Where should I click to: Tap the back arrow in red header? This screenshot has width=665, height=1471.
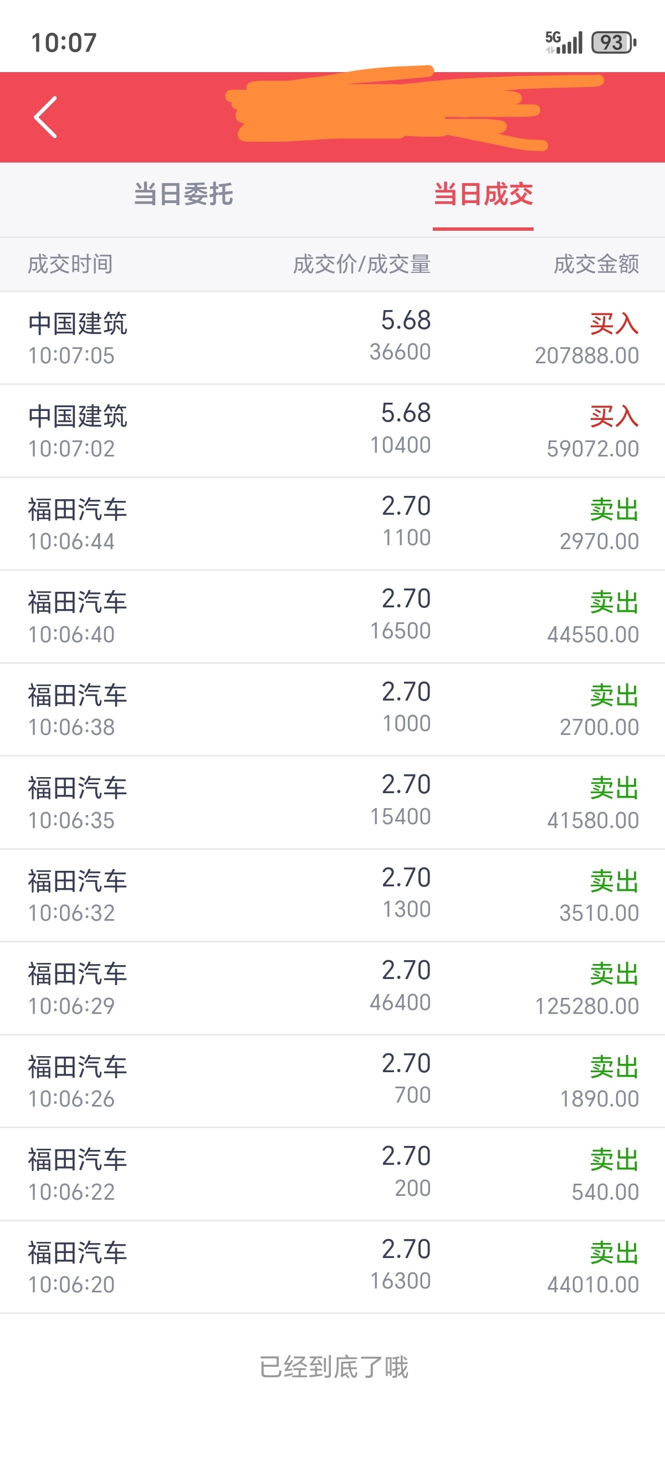45,117
